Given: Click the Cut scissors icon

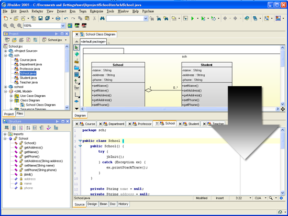Looking at the screenshot, I should (x=94, y=18).
